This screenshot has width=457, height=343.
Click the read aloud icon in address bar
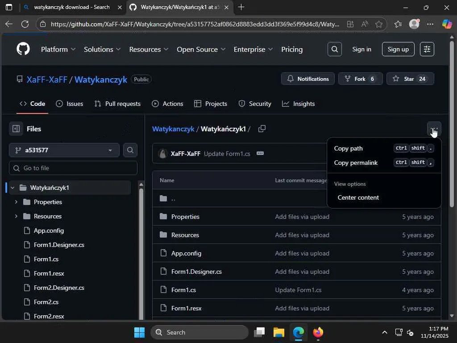click(x=365, y=24)
